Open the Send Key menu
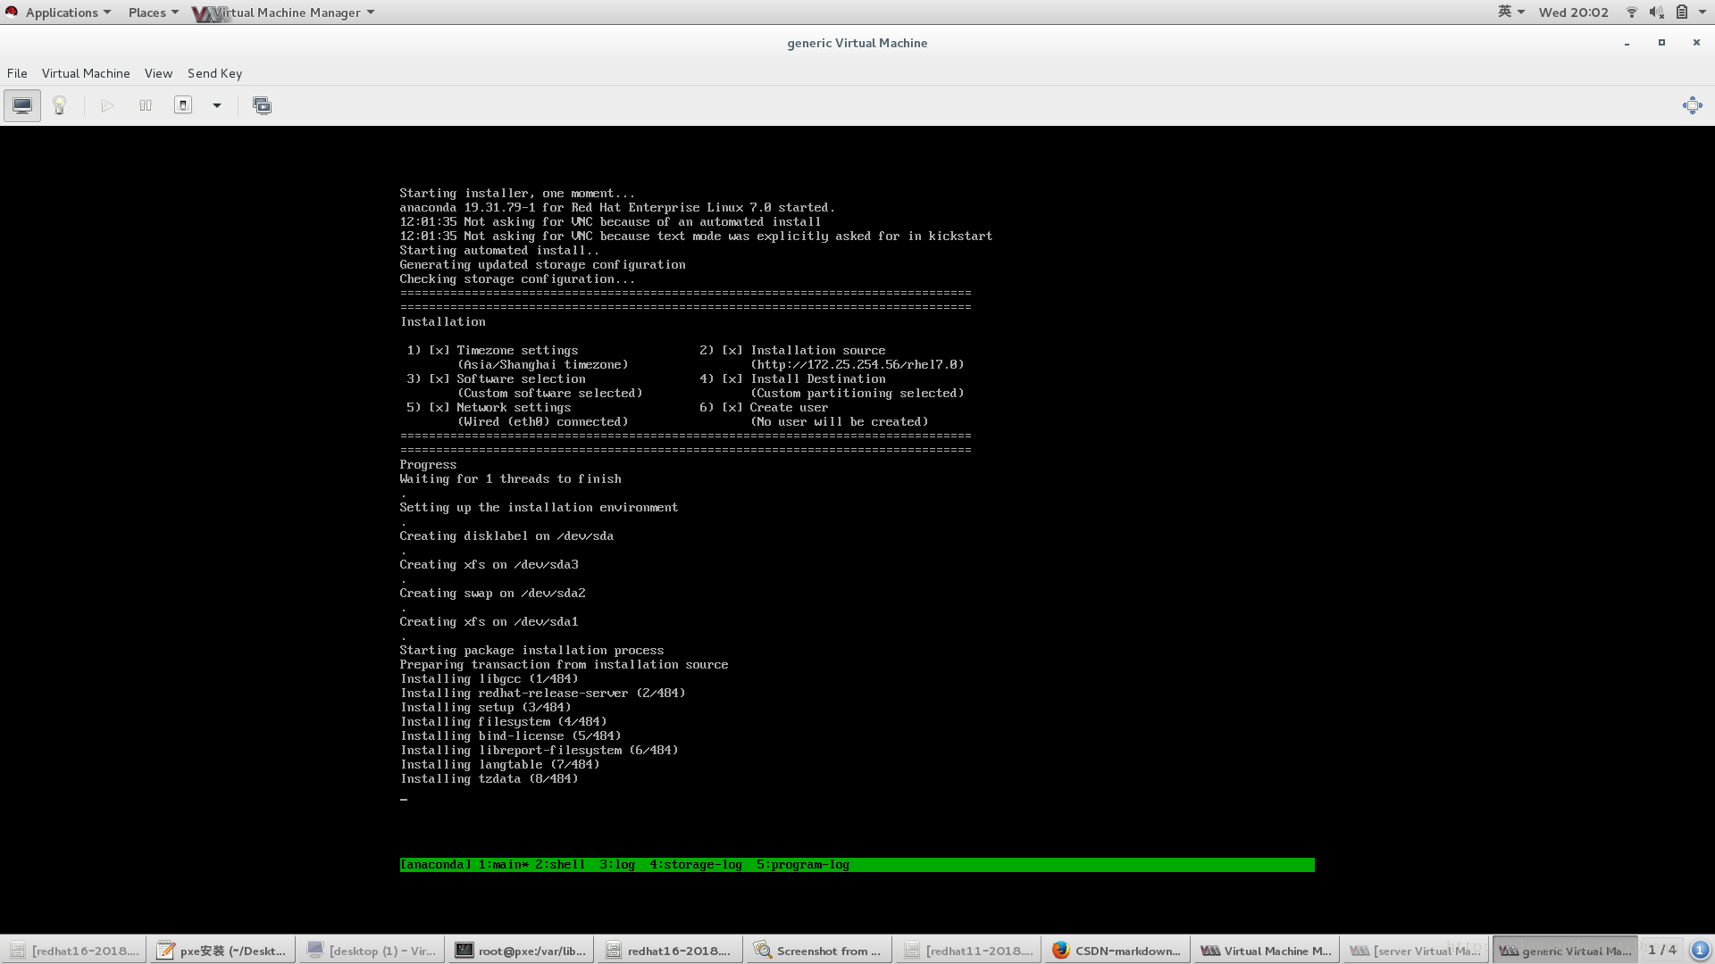Image resolution: width=1715 pixels, height=964 pixels. [x=214, y=73]
